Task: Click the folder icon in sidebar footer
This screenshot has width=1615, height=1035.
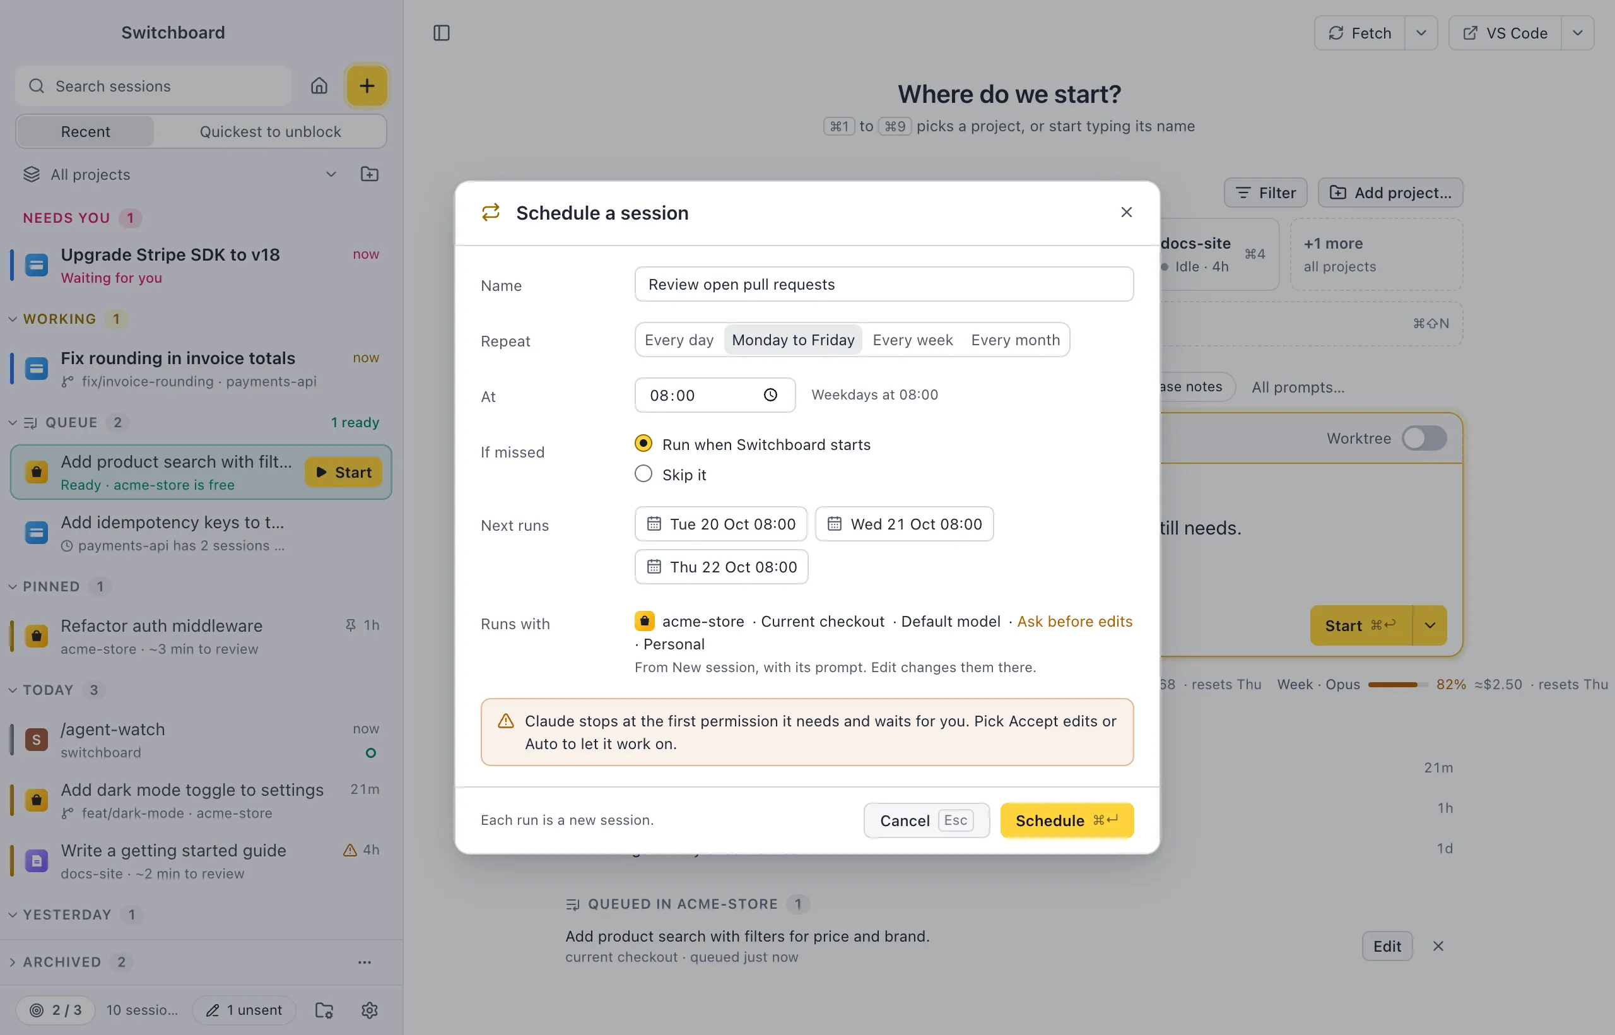Action: (x=324, y=1010)
